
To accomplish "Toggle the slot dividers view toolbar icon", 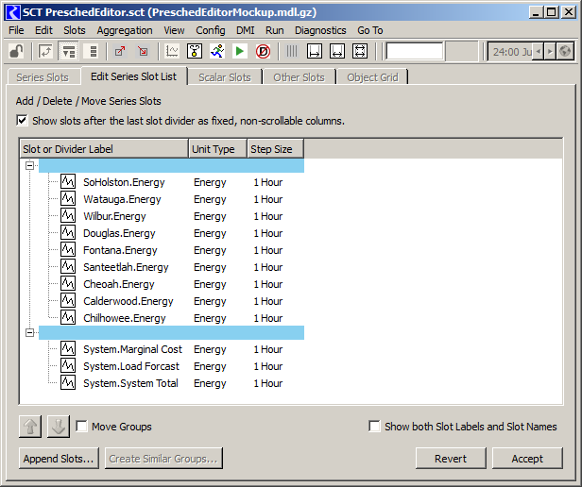I will coord(68,51).
